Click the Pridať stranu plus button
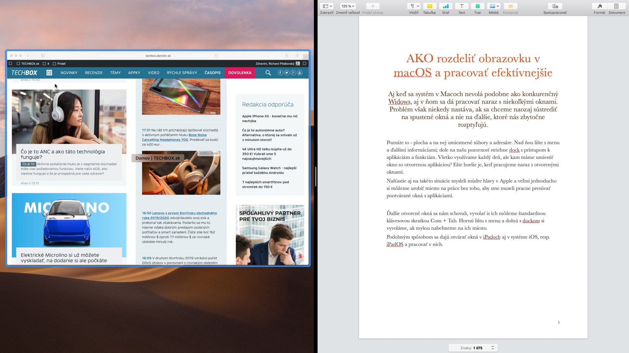 [372, 6]
